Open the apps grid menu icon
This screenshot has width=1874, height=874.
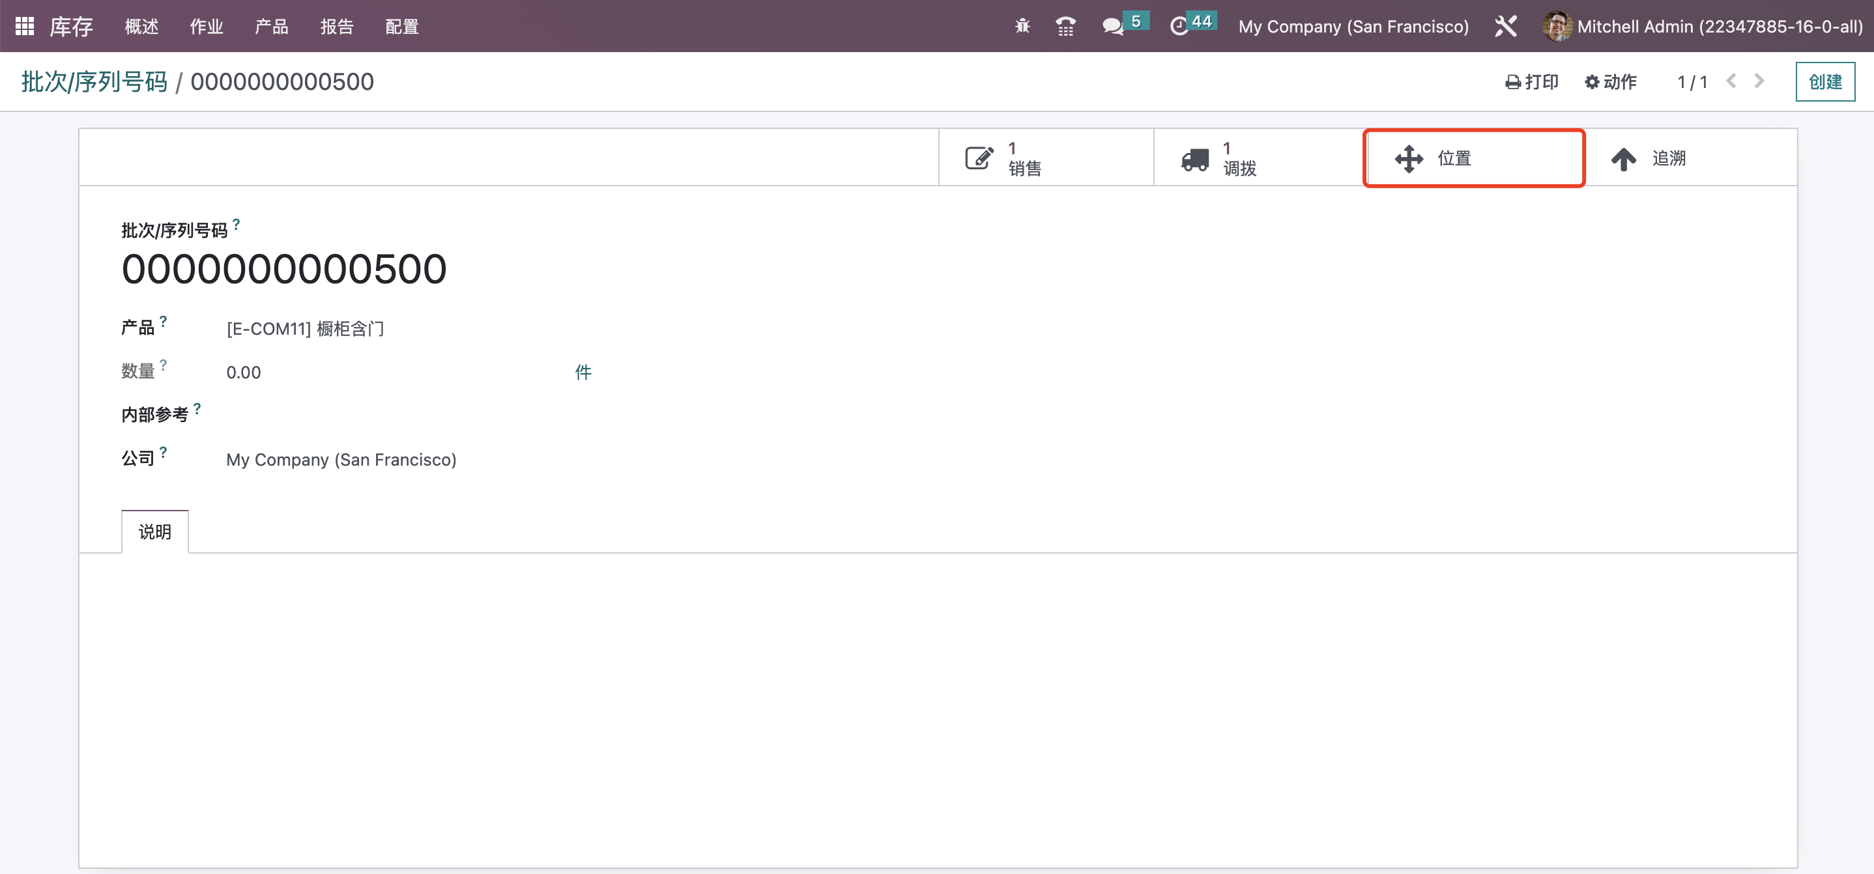25,26
